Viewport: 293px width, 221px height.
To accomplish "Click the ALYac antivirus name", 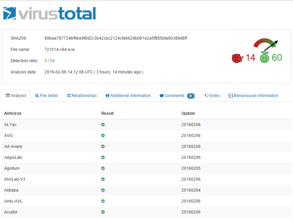I will pyautogui.click(x=10, y=125).
